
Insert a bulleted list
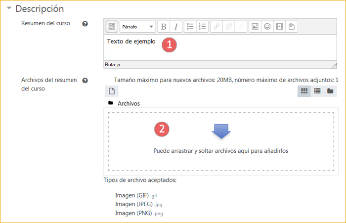[190, 26]
